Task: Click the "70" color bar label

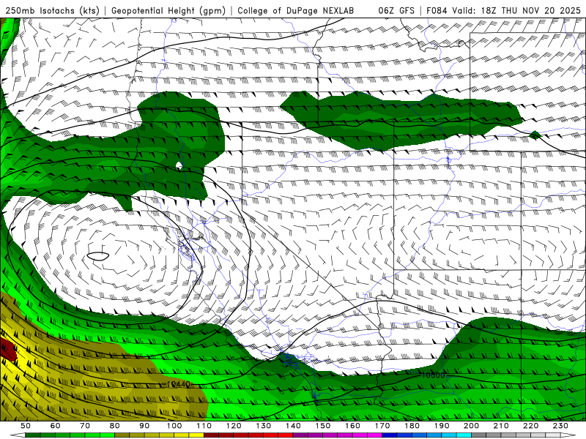Action: (85, 426)
